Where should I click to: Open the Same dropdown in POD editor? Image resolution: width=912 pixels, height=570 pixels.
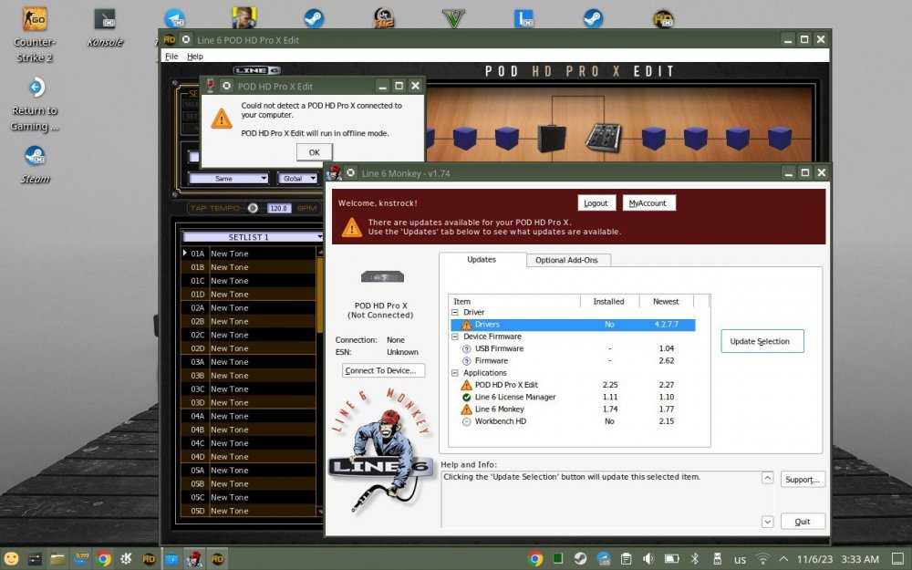coord(228,179)
